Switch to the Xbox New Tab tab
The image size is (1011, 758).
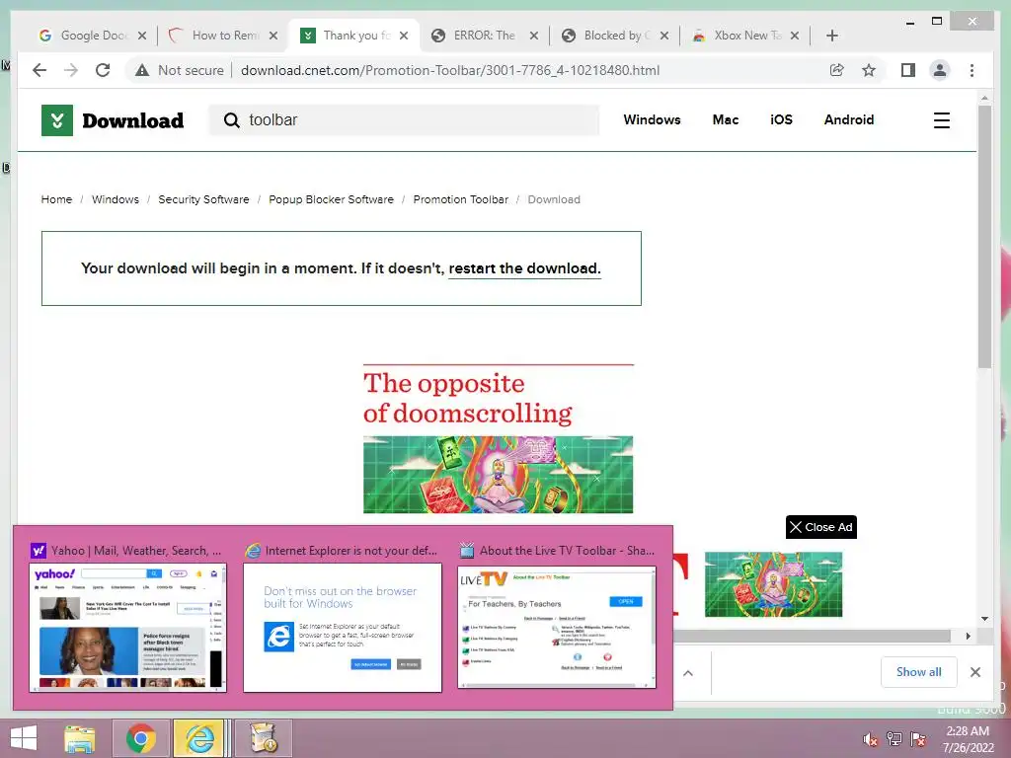pos(745,36)
